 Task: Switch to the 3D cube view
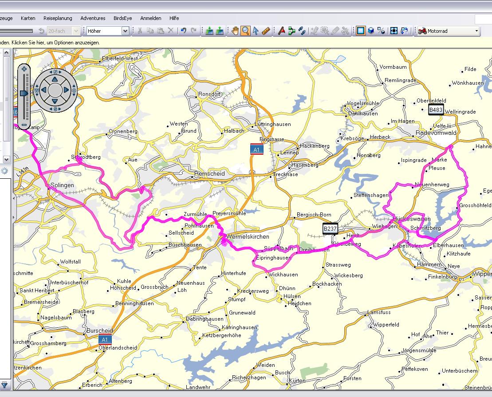[x=370, y=31]
